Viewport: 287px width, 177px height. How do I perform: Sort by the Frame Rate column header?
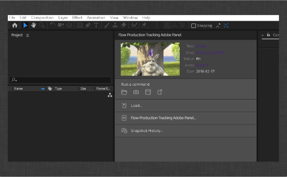(x=103, y=89)
